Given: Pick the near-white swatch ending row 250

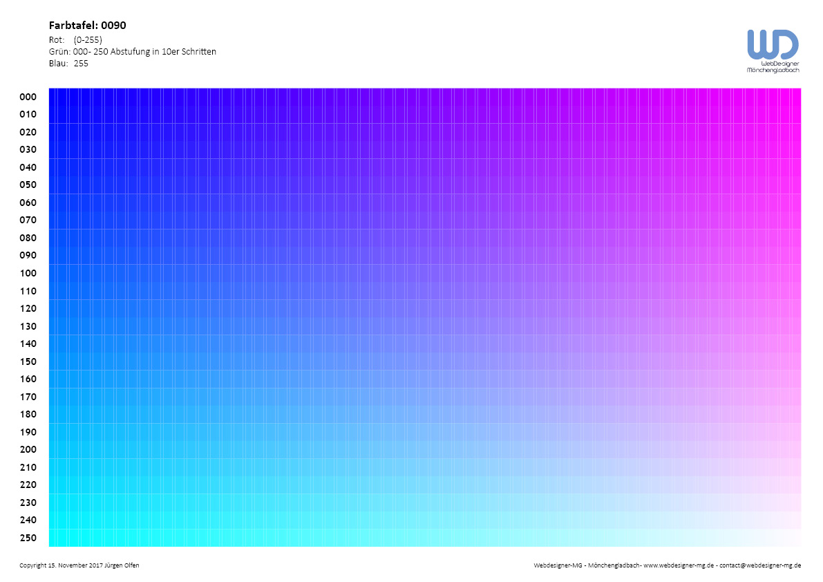Looking at the screenshot, I should click(800, 537).
